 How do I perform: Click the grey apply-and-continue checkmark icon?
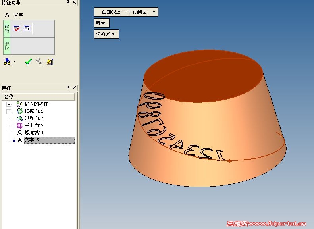(39, 61)
